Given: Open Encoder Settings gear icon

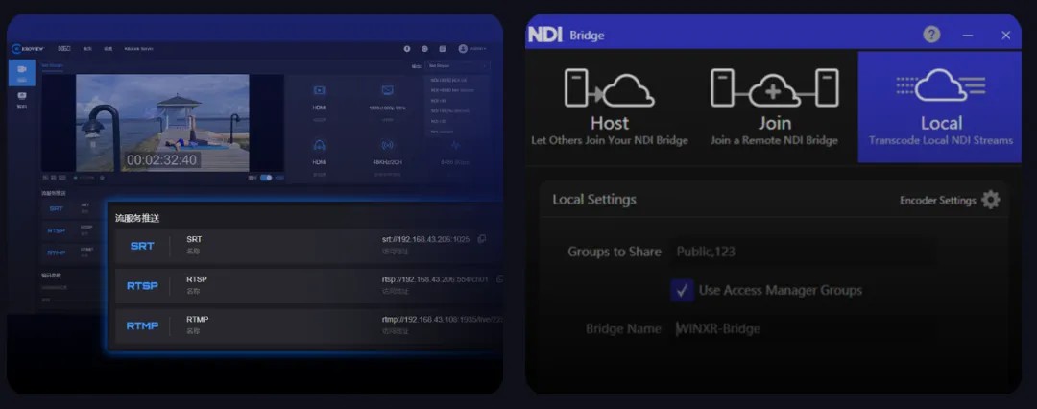Looking at the screenshot, I should point(990,199).
